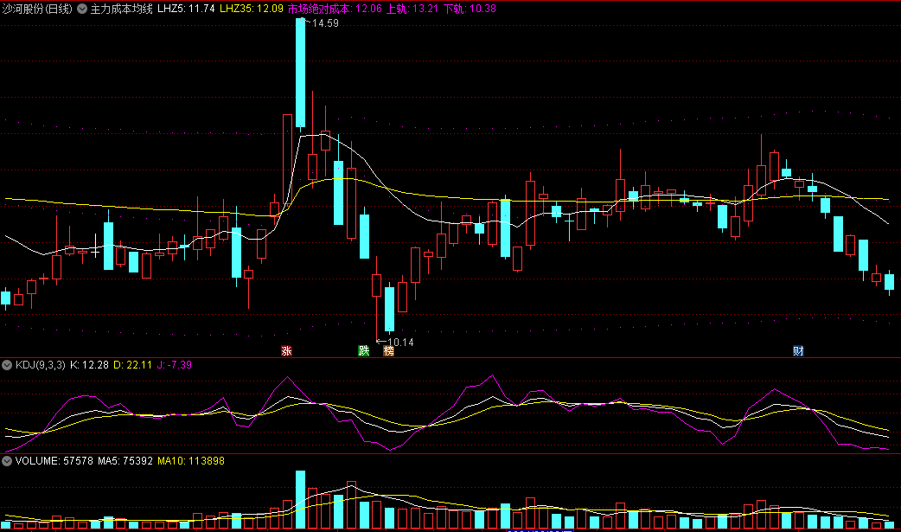Click the red 涨 event marker
This screenshot has height=532, width=901.
coord(286,351)
